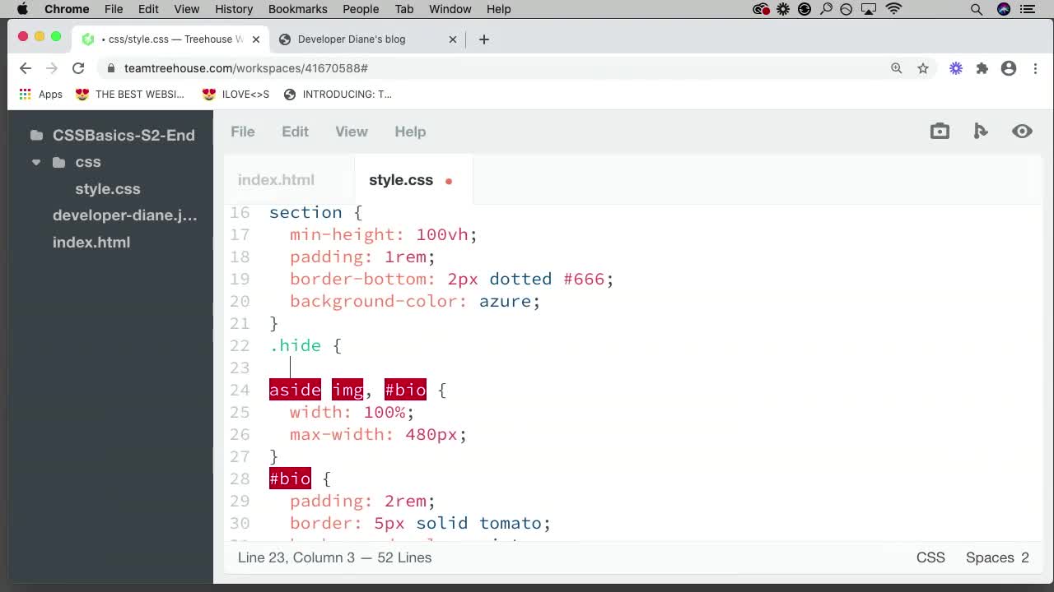Open the Chrome profile avatar icon

(x=1009, y=68)
